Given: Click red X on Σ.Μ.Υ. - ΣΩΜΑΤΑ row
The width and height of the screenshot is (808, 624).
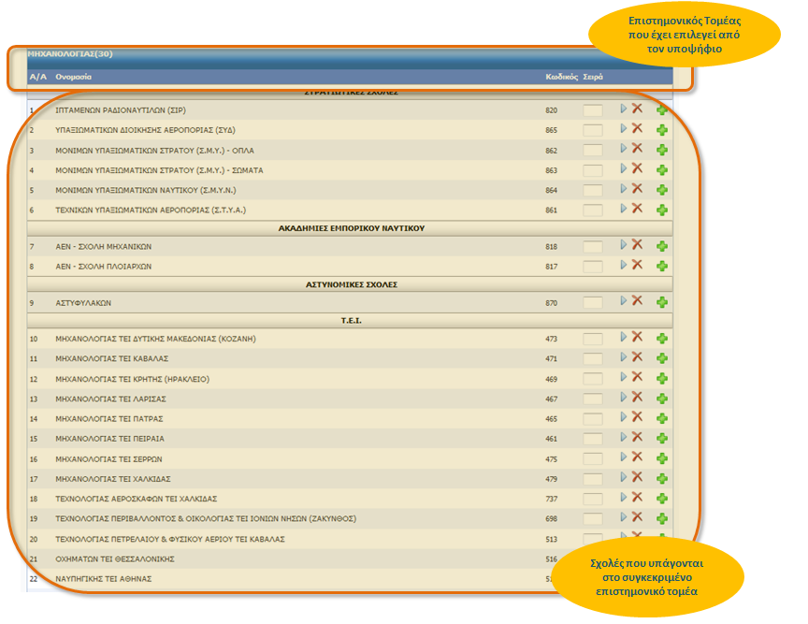Looking at the screenshot, I should pos(638,168).
